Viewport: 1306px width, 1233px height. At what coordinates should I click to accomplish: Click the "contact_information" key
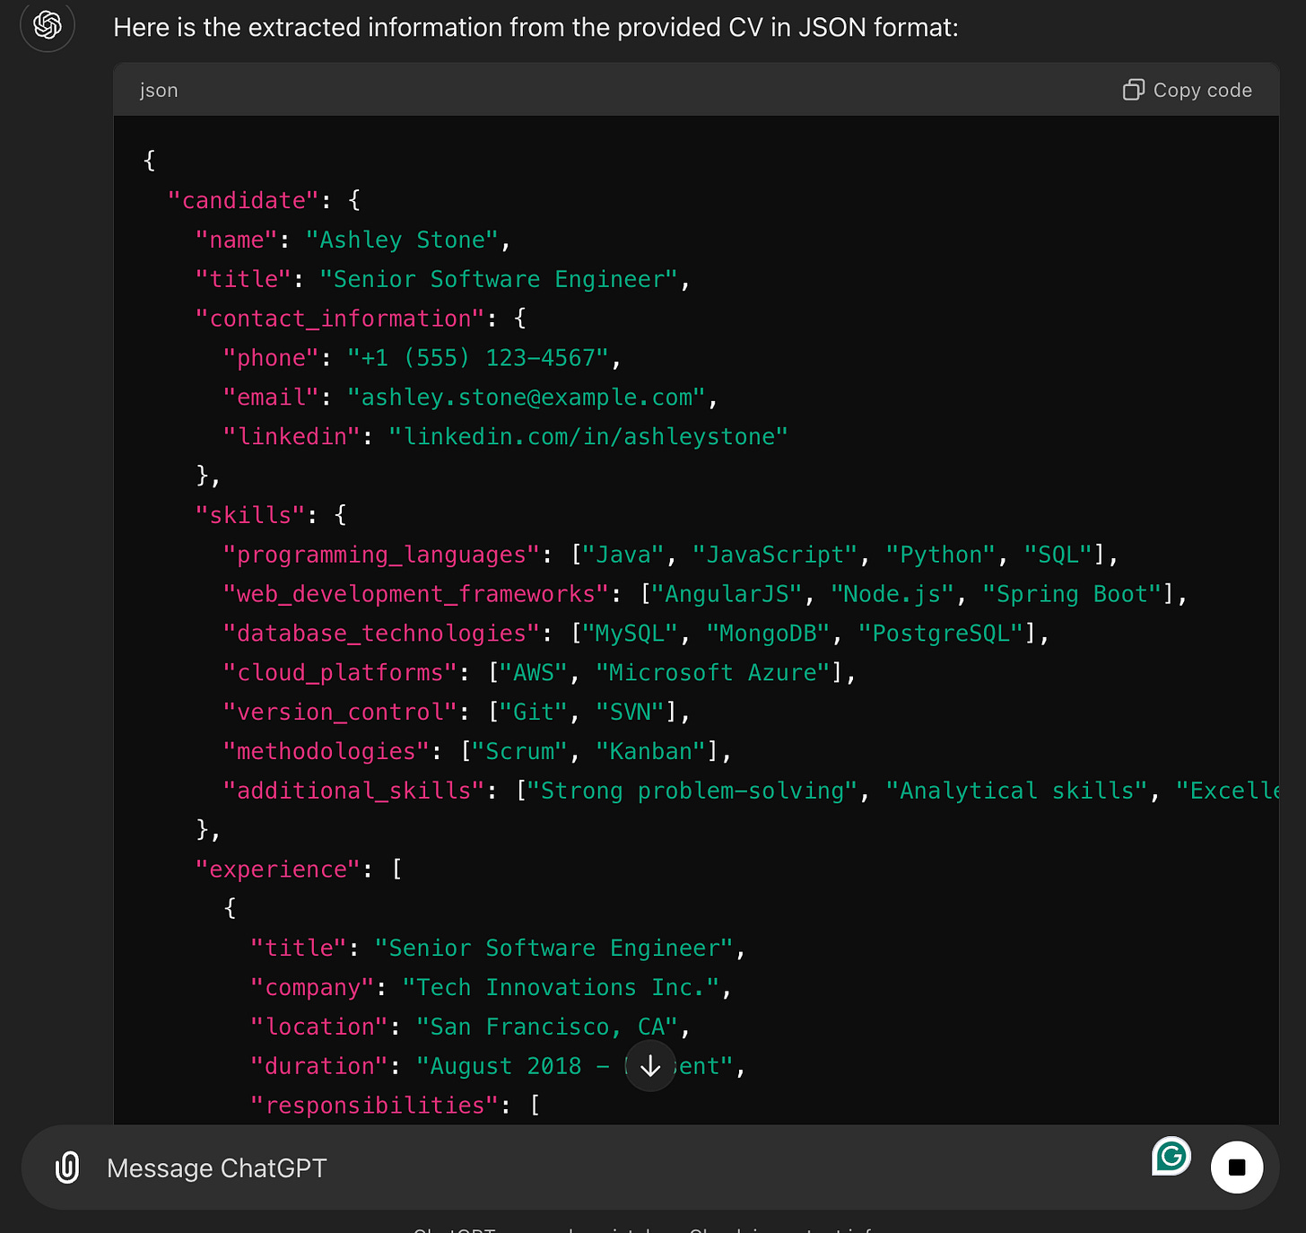coord(340,319)
